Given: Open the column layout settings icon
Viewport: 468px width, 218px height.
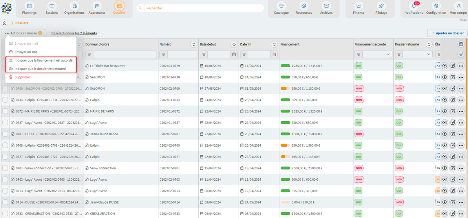Looking at the screenshot, I should [461, 44].
